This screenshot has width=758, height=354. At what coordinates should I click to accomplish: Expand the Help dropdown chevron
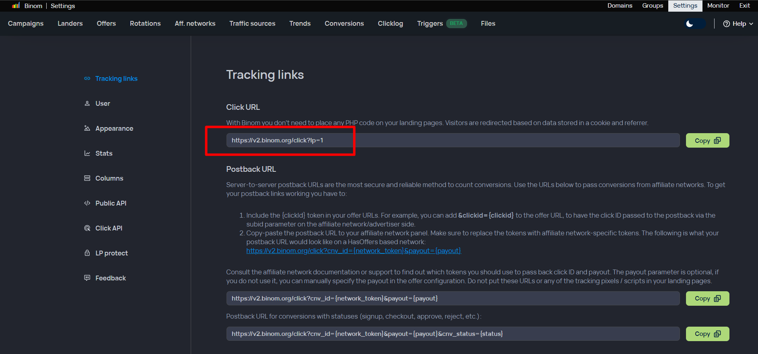pos(751,24)
